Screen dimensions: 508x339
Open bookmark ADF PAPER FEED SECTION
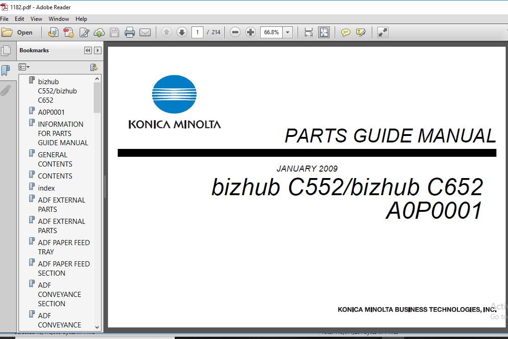coord(64,269)
